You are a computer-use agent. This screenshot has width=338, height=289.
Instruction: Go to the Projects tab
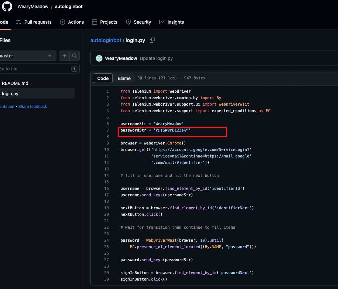[x=105, y=22]
